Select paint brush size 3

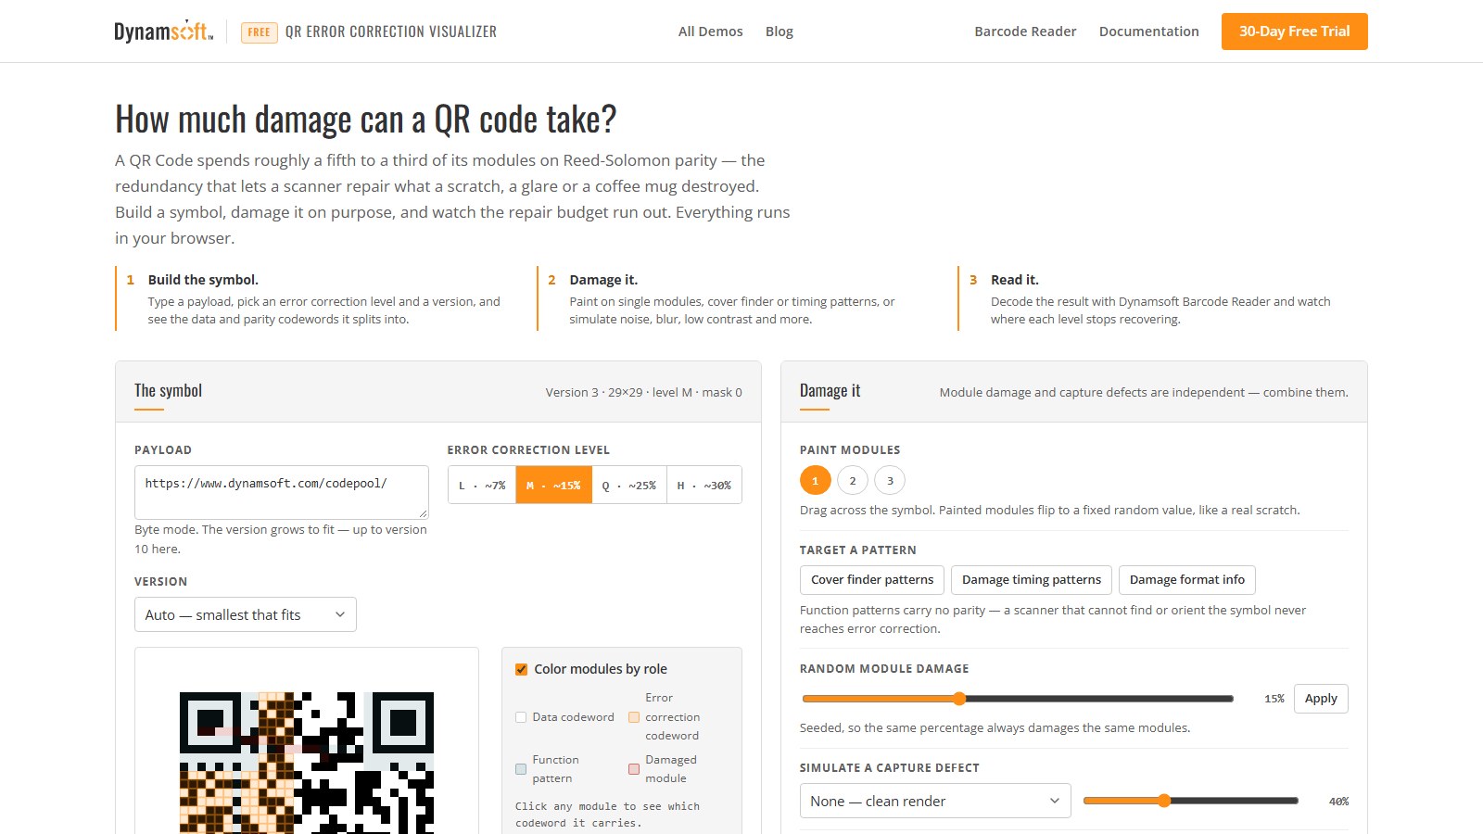[890, 480]
